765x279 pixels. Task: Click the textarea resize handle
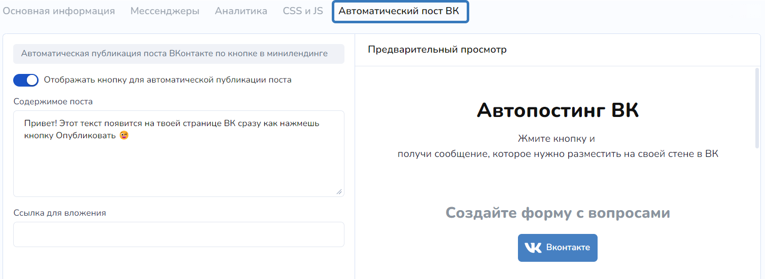coord(339,191)
